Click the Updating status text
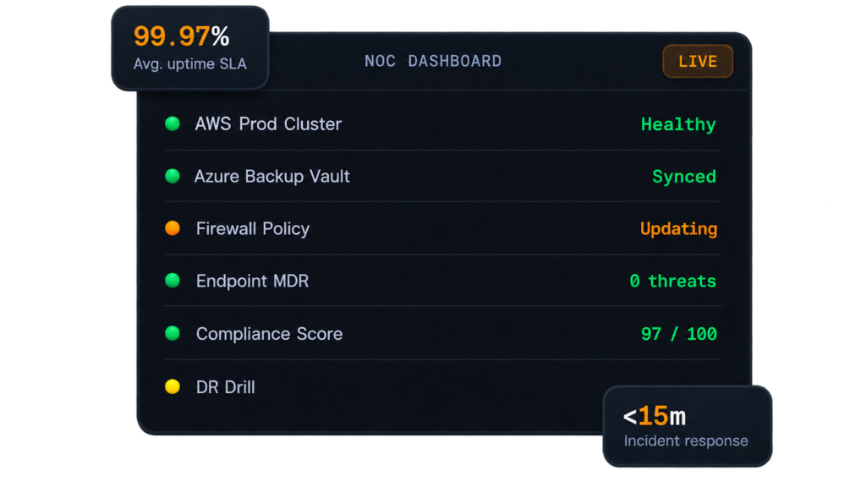Screen dimensions: 866x487 click(x=678, y=228)
